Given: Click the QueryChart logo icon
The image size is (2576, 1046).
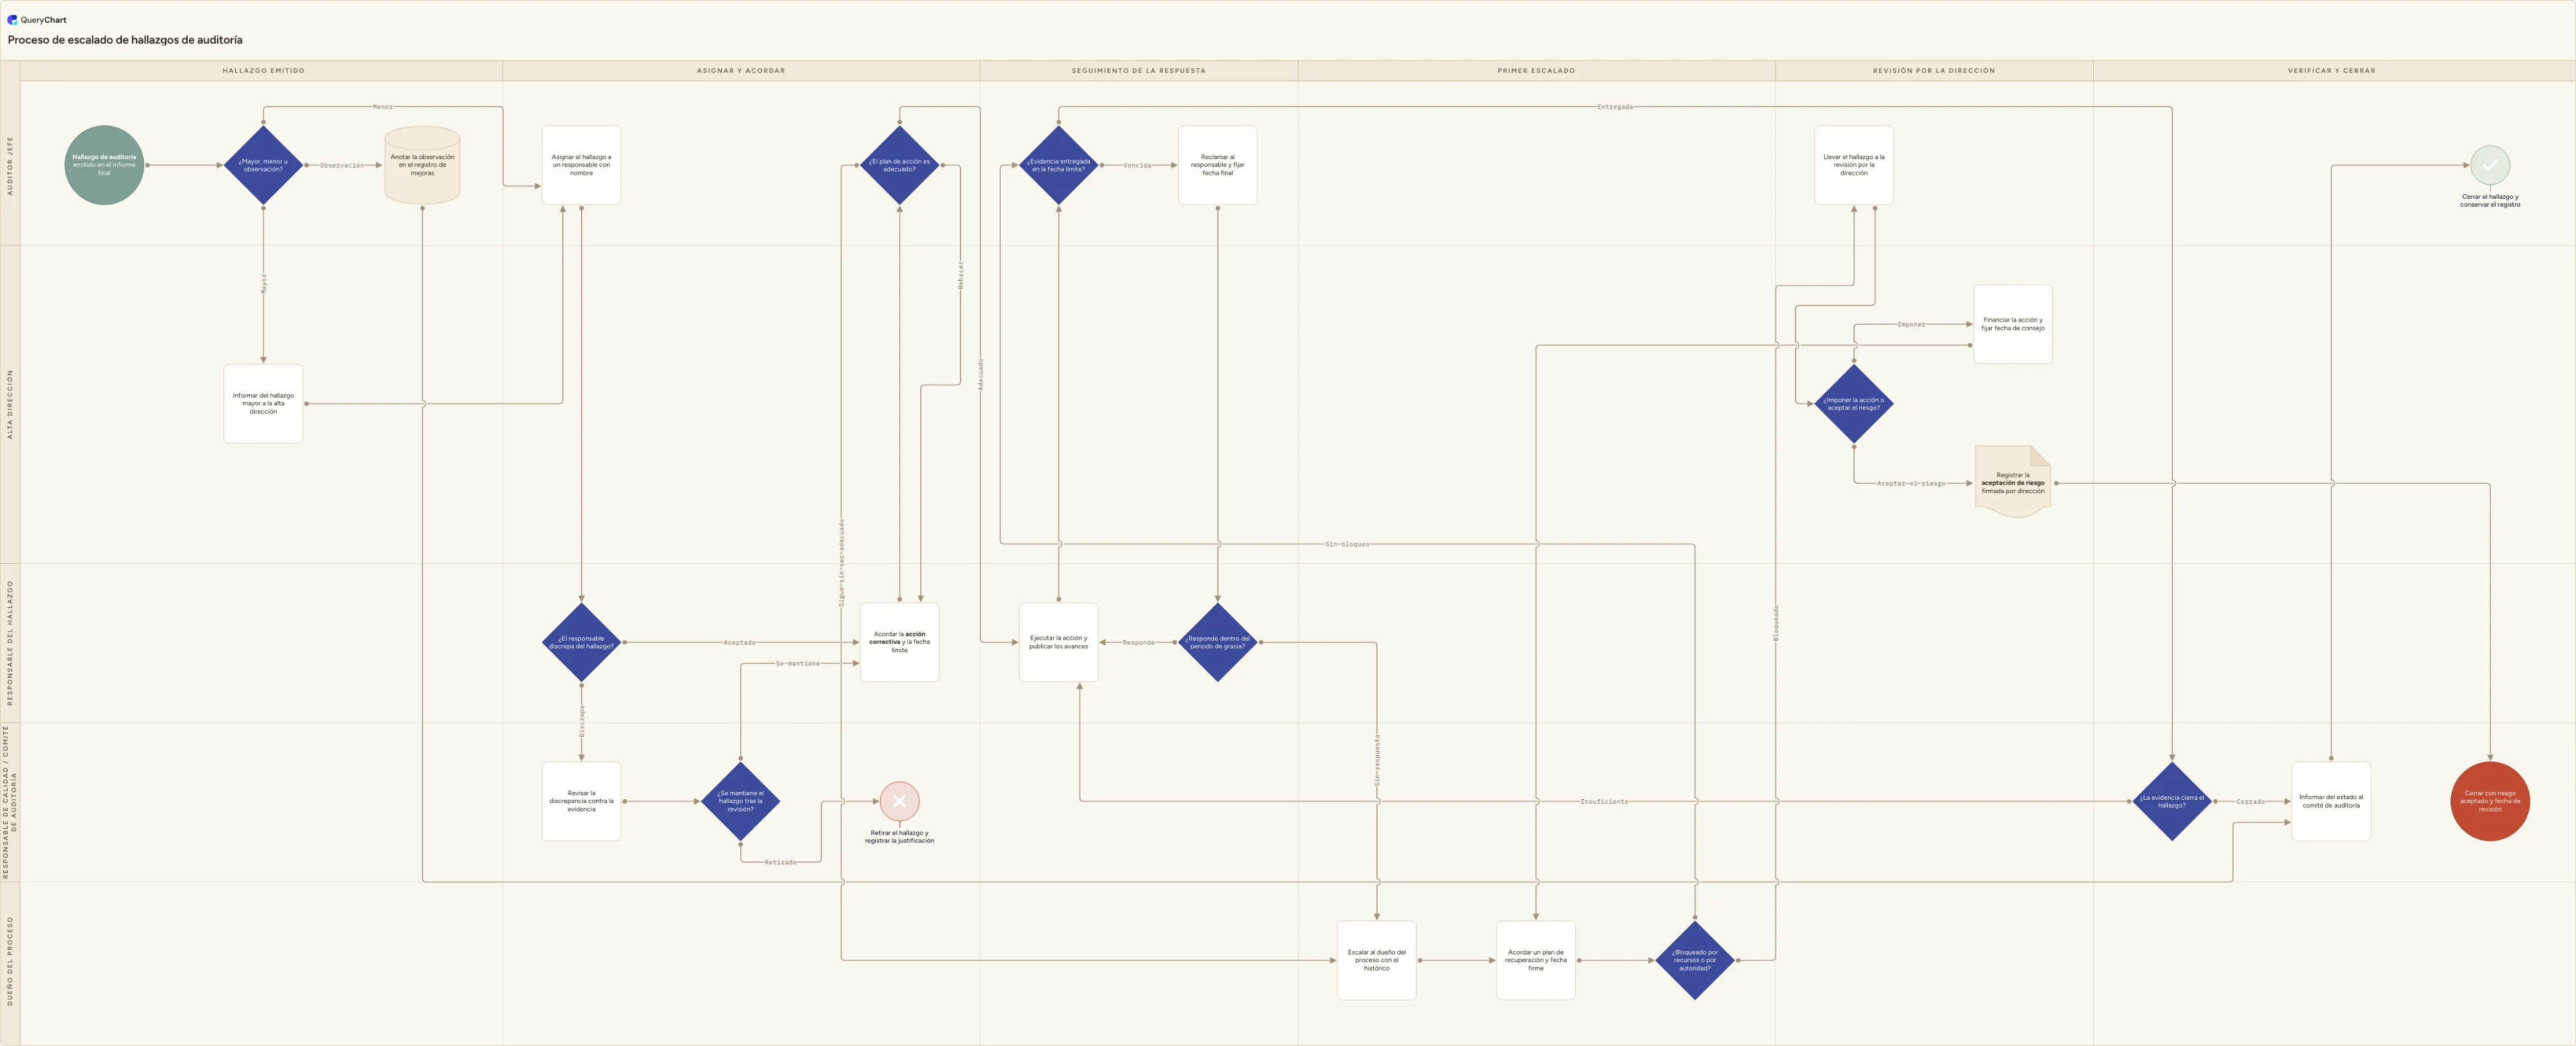Looking at the screenshot, I should point(12,19).
